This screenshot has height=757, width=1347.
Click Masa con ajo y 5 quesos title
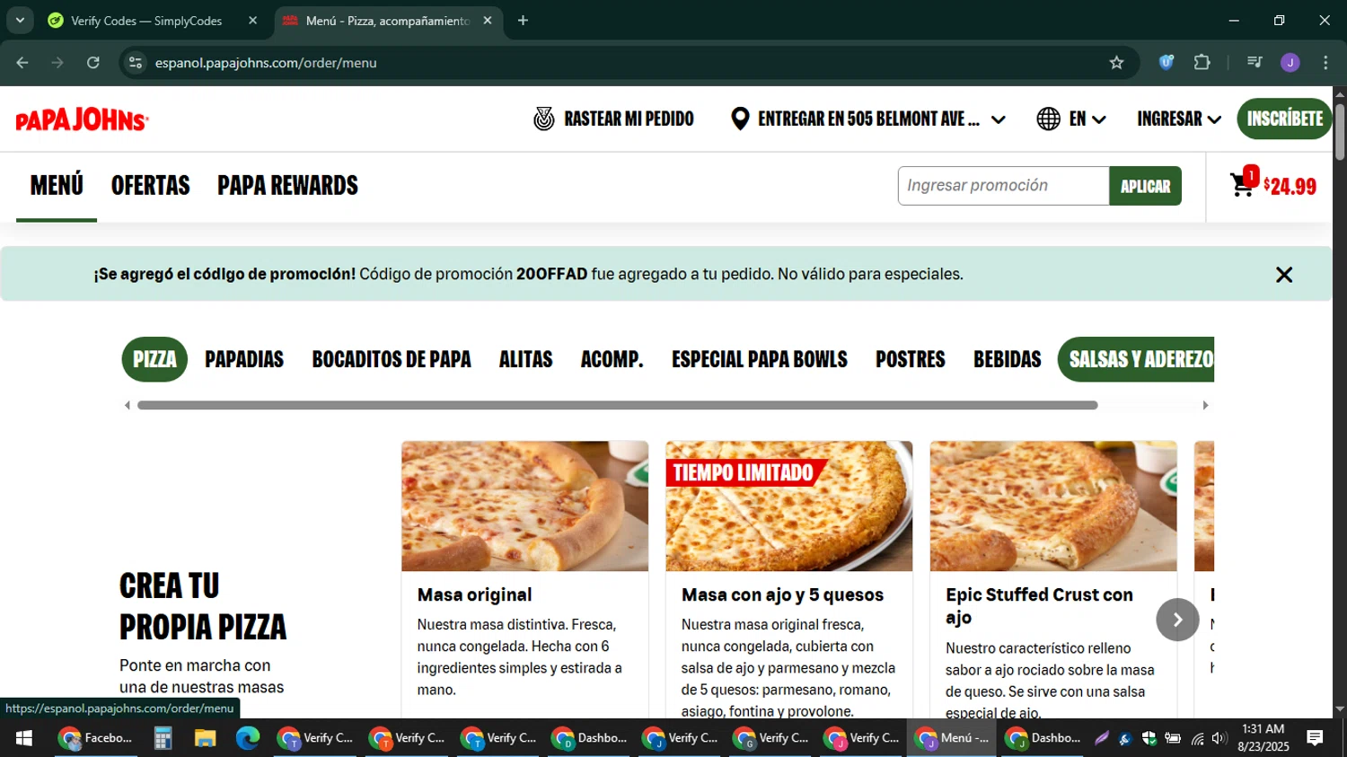(782, 594)
